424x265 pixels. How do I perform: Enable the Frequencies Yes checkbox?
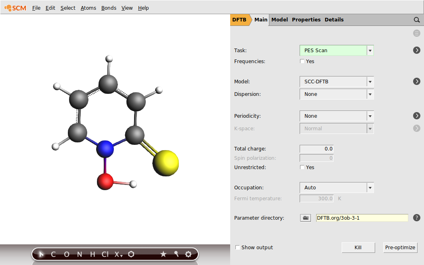(302, 61)
